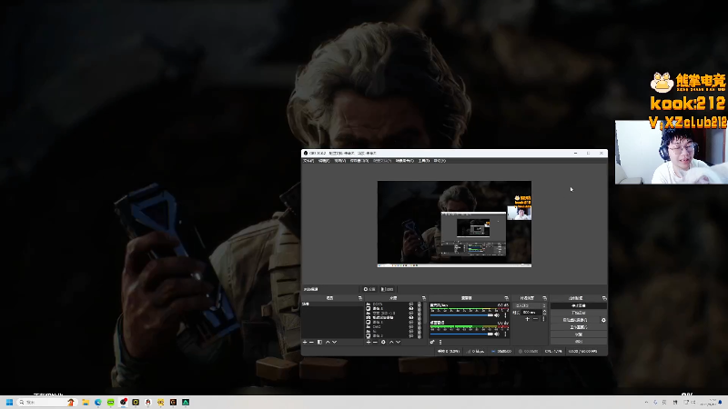The image size is (728, 409).
Task: Click the Windows taskbar search box
Action: point(46,402)
